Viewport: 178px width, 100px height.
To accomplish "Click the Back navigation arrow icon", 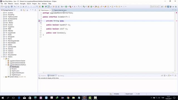I will pyautogui.click(x=119, y=7).
